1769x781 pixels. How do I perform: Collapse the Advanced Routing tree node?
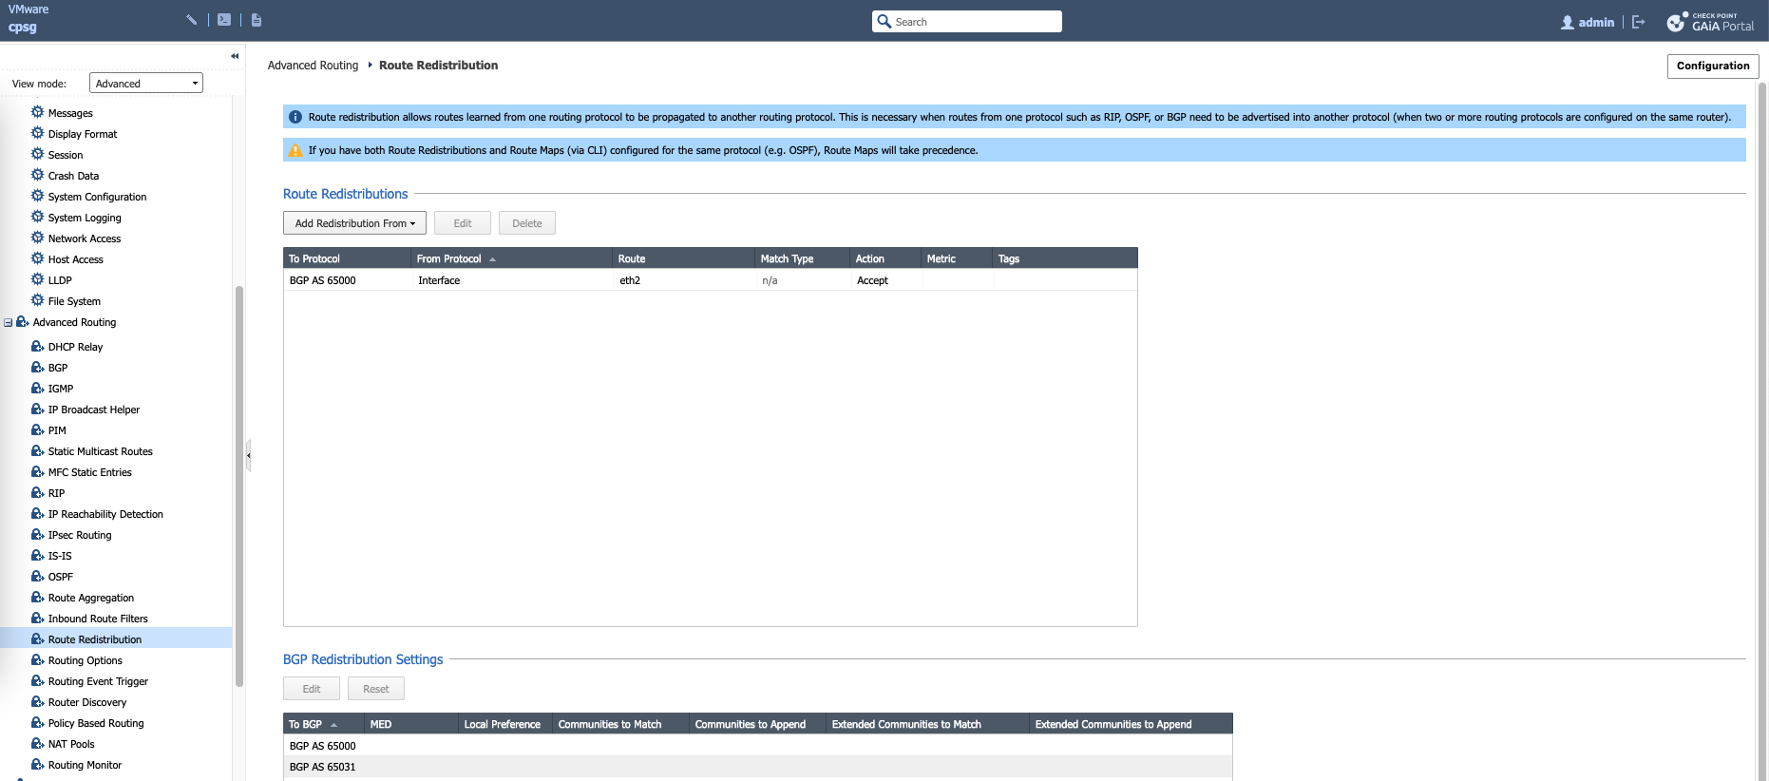pos(9,323)
